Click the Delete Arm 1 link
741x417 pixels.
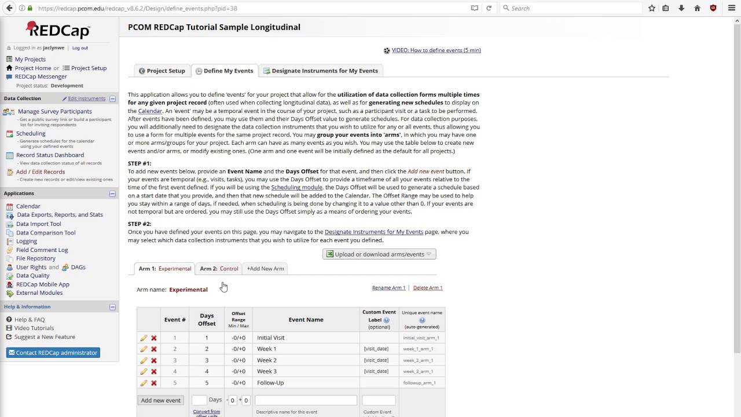click(x=428, y=288)
